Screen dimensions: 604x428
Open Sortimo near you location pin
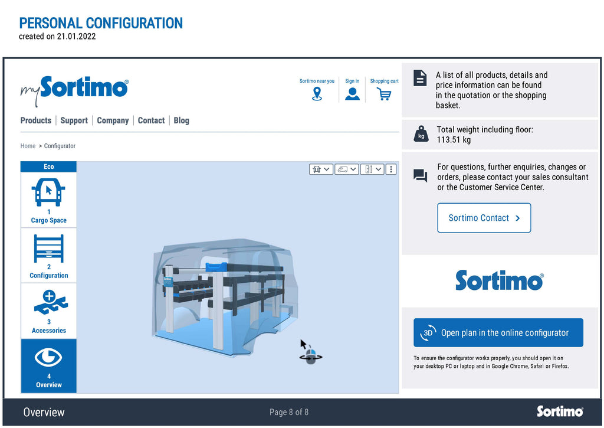(317, 93)
